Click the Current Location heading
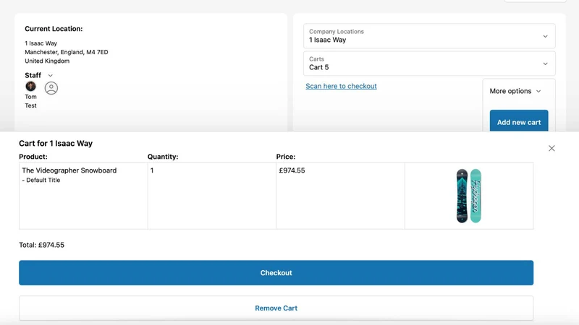Image resolution: width=579 pixels, height=325 pixels. click(x=54, y=29)
